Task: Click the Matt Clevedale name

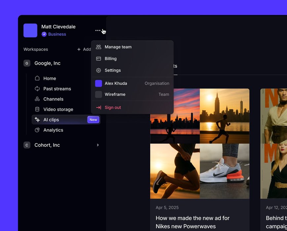Action: click(58, 27)
